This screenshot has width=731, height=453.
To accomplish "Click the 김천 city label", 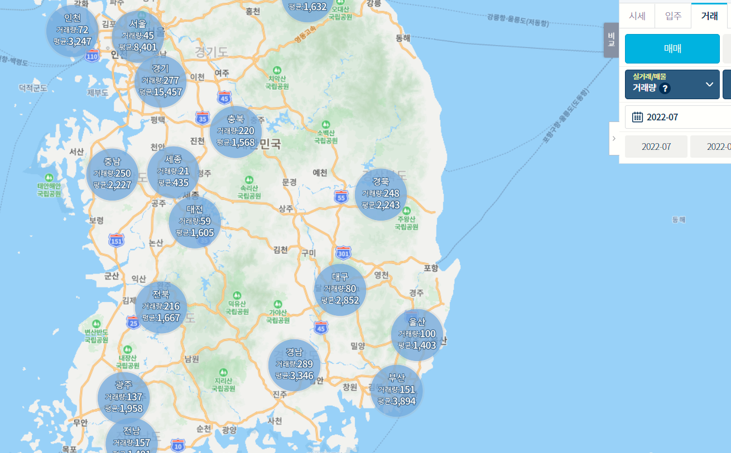I will tap(281, 249).
